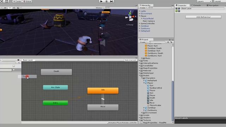Viewport: 226px width, 127px height.
Task: Select the Move animation clip asset
Action: 151,103
